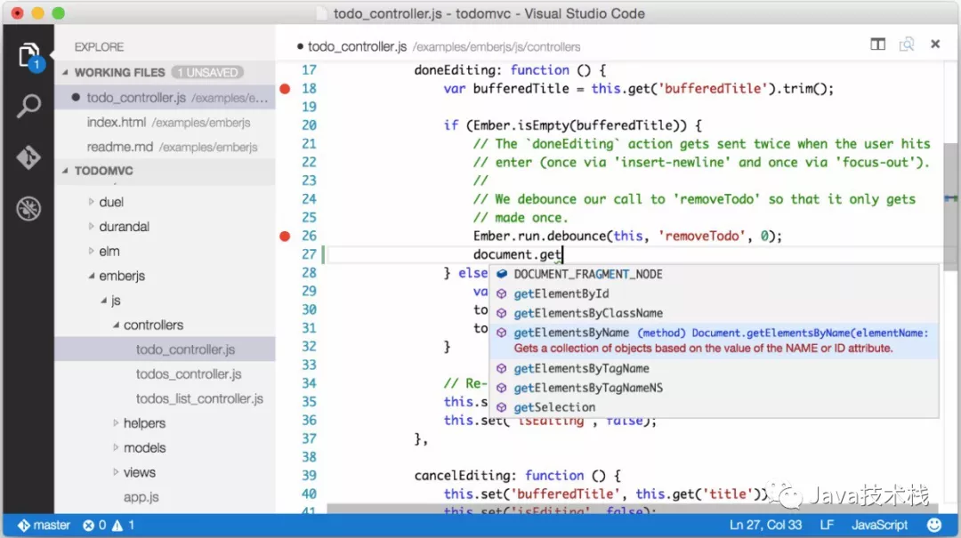This screenshot has height=538, width=961.
Task: Collapse the TODOMVC section
Action: pos(66,171)
